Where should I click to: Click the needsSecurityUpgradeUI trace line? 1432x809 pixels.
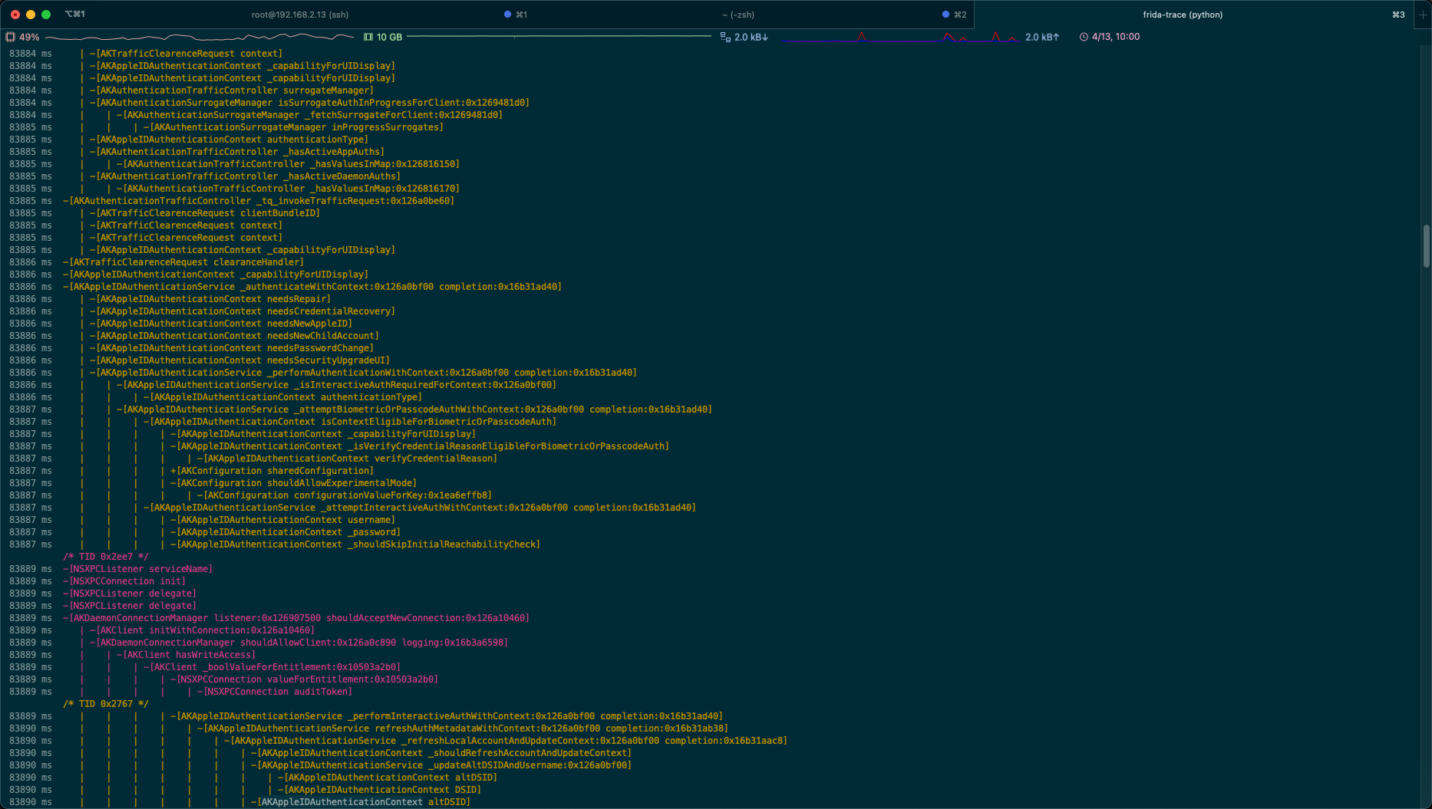coord(239,360)
